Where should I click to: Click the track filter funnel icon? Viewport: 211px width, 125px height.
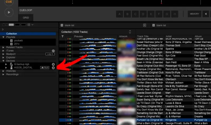click(63, 36)
